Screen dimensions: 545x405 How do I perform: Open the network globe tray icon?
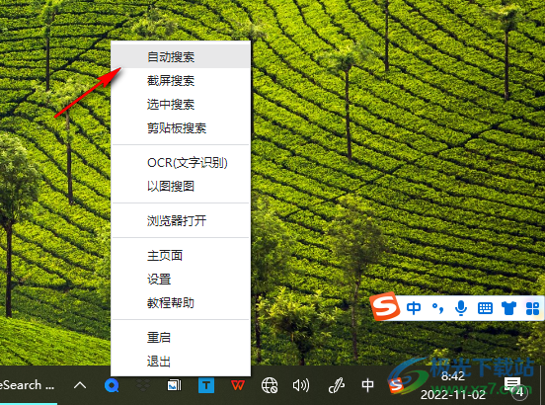click(270, 385)
